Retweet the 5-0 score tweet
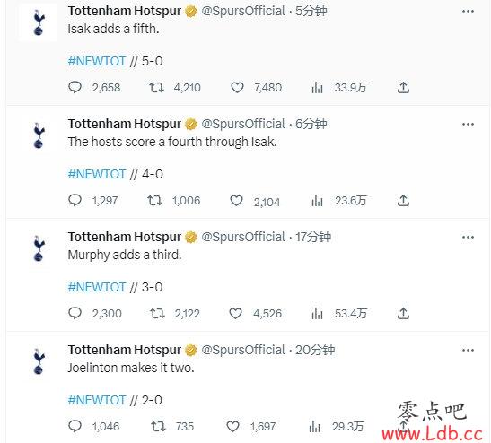This screenshot has height=443, width=491. [x=156, y=87]
